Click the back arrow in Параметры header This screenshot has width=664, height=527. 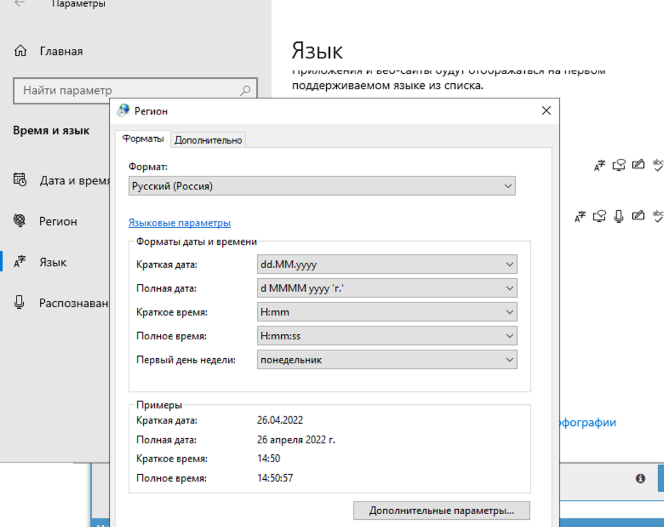tap(19, 3)
